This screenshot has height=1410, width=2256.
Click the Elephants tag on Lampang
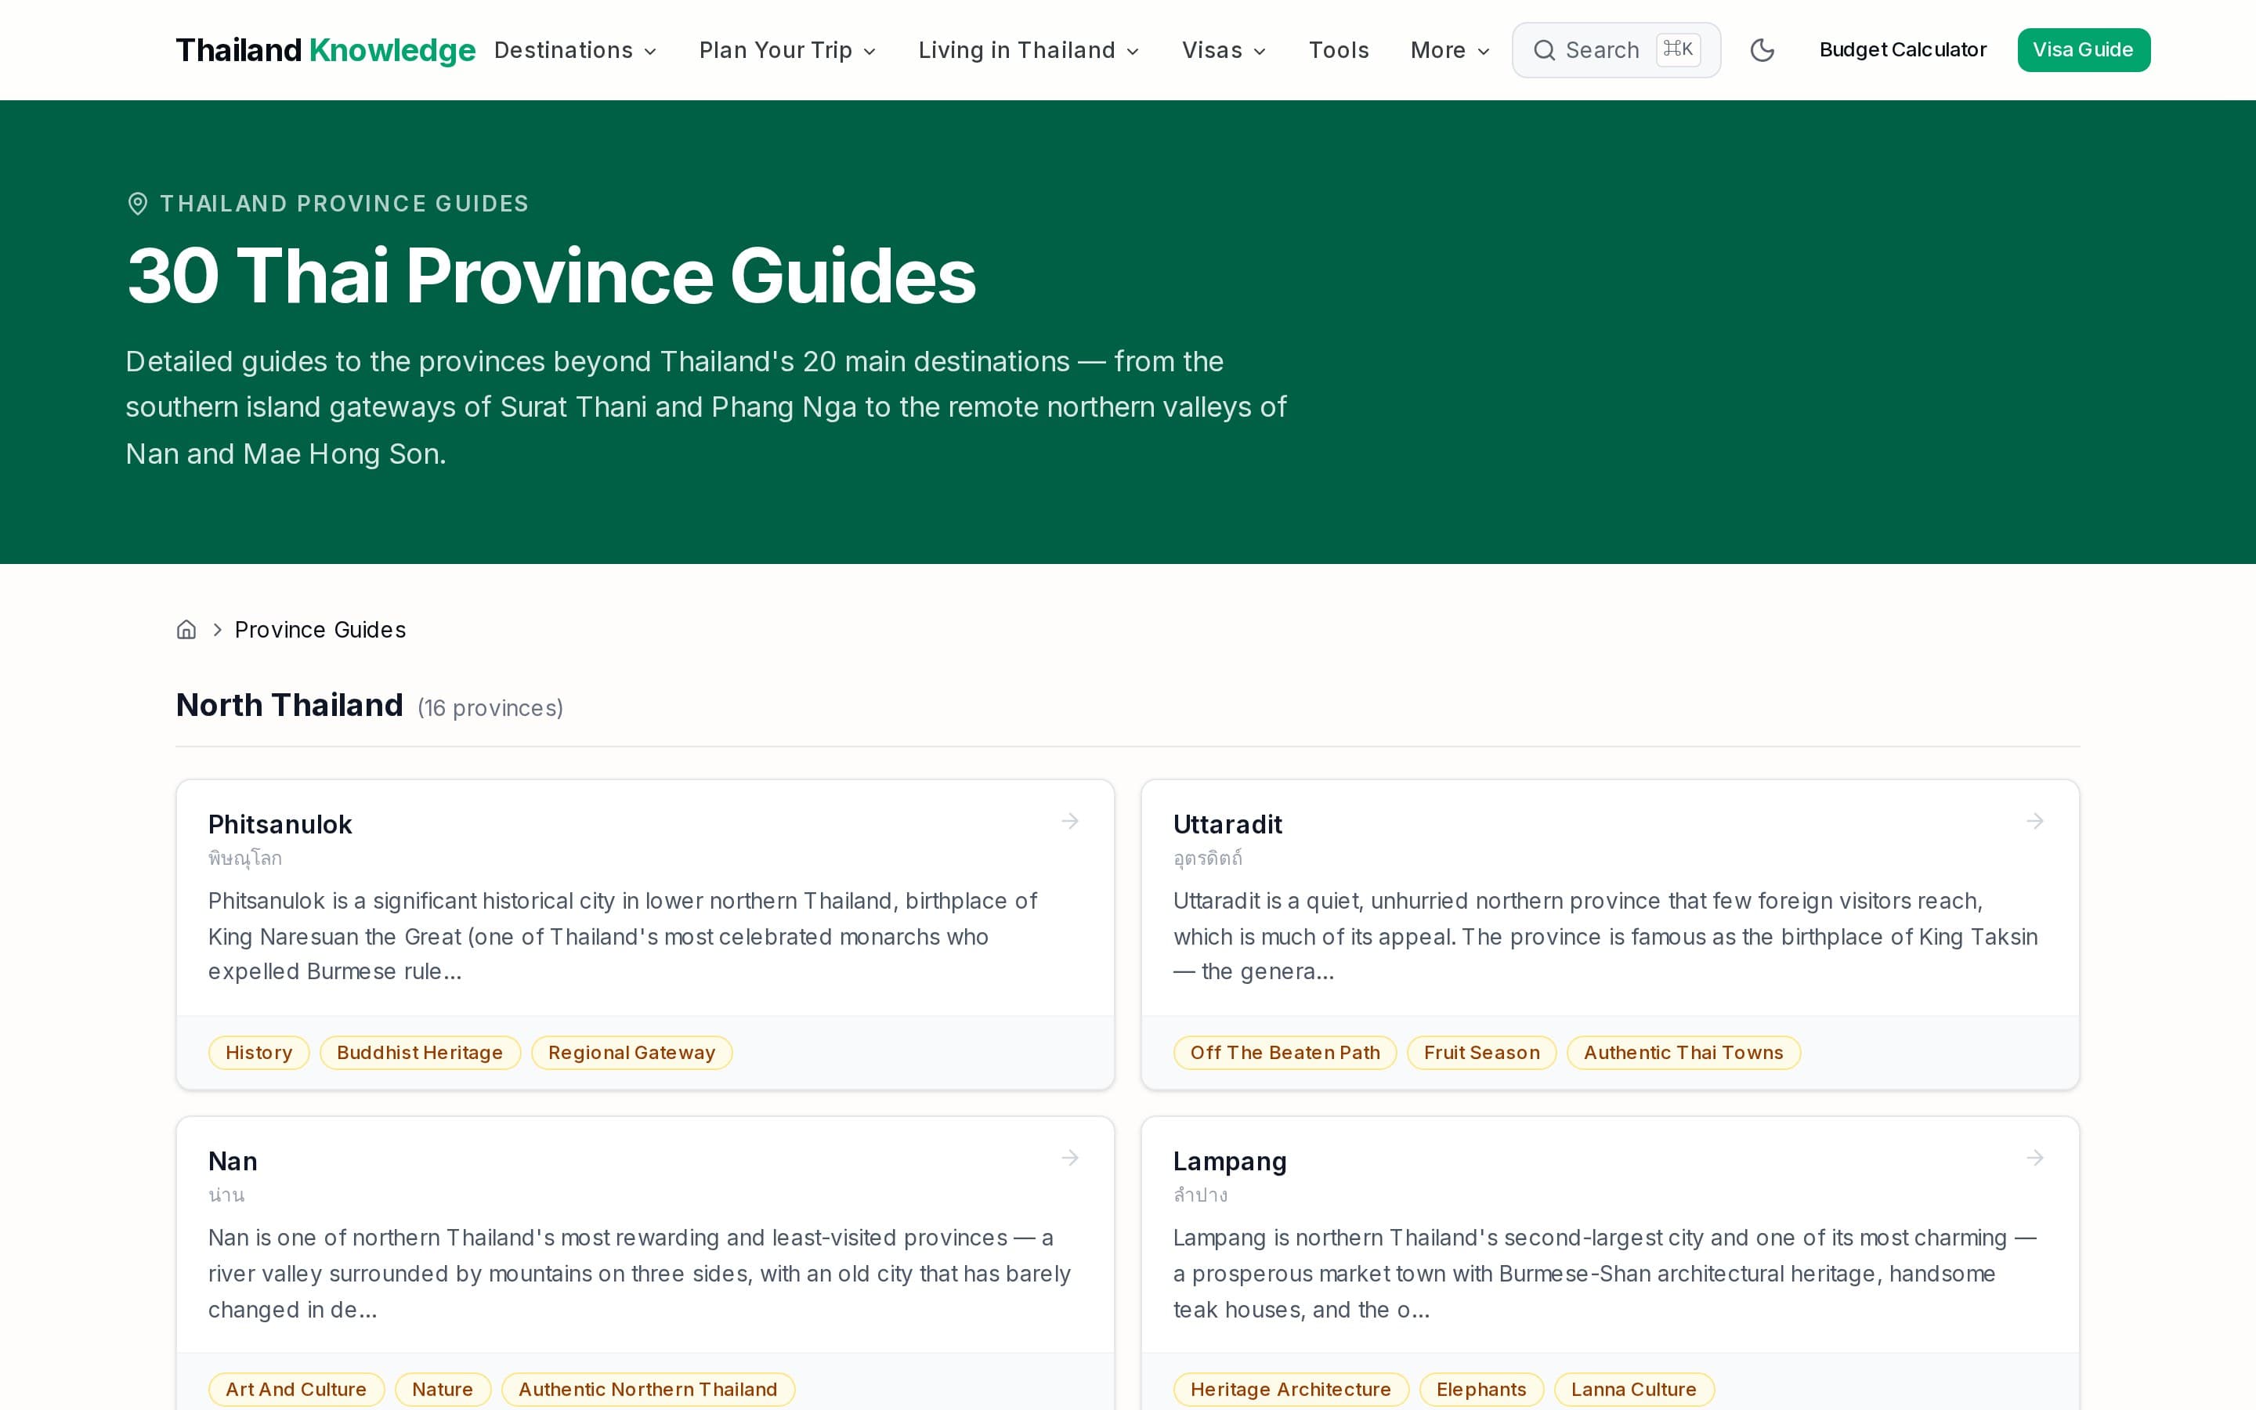(1480, 1390)
